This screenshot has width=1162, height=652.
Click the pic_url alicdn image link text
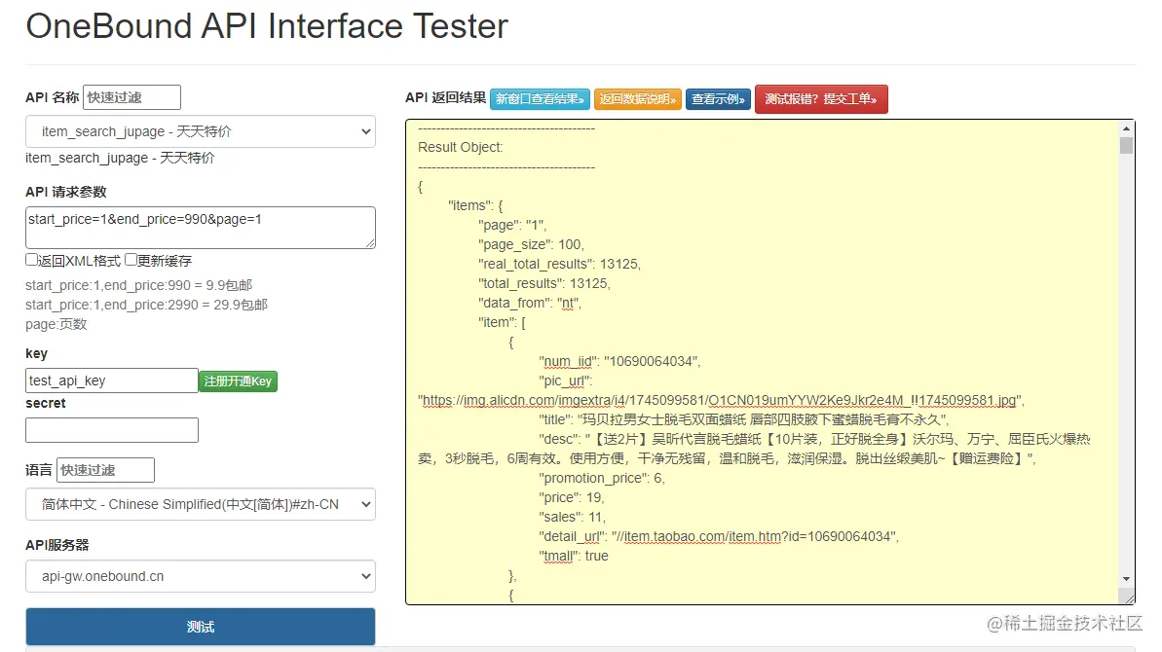(x=720, y=400)
